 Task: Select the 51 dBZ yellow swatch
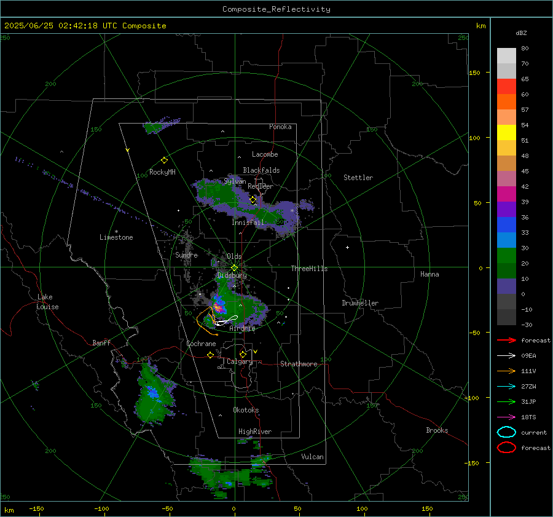coord(506,132)
